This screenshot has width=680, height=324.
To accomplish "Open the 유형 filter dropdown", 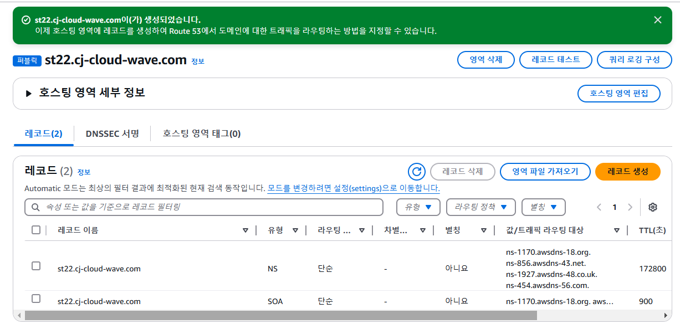I will (418, 207).
